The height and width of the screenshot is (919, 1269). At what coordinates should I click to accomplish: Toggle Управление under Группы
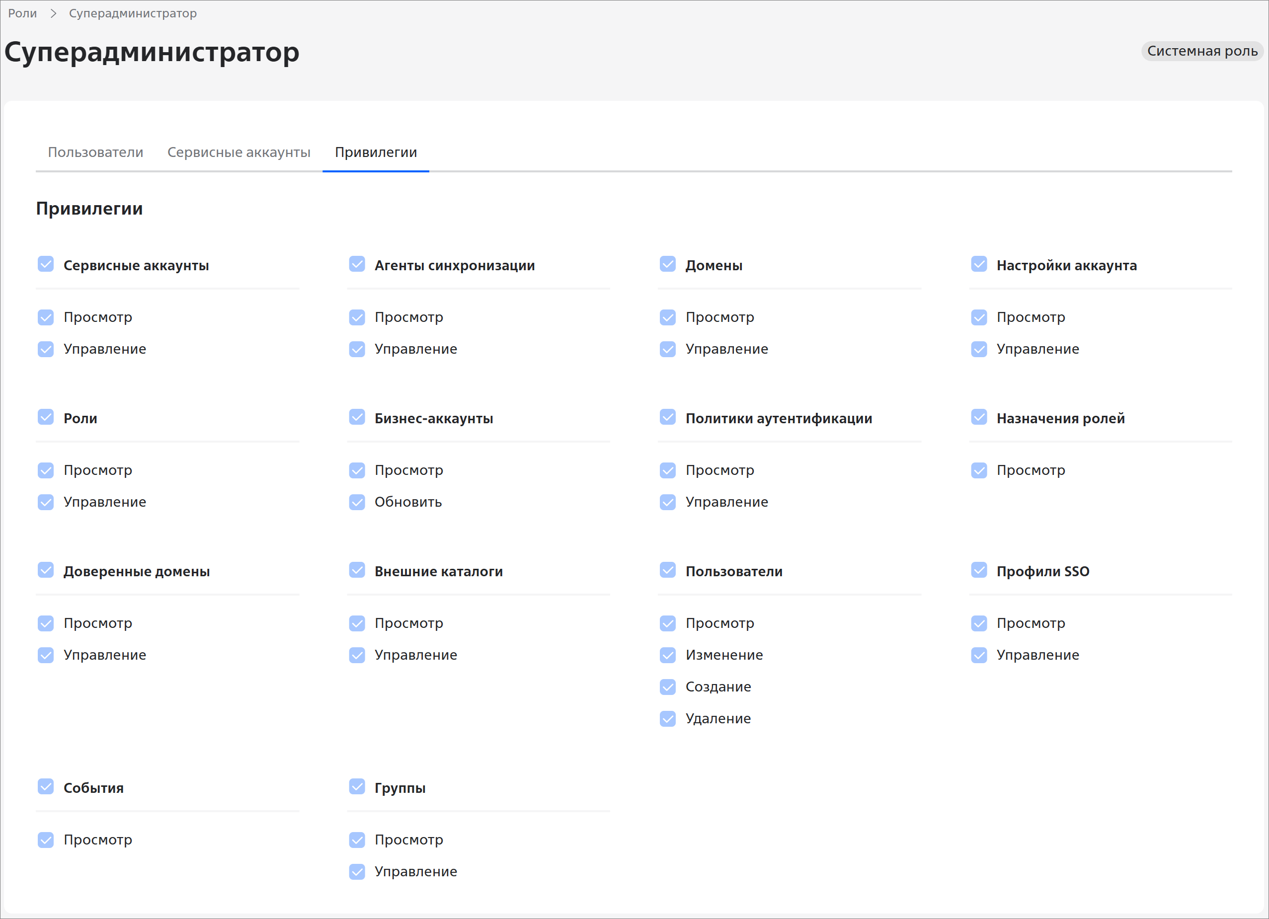(357, 872)
